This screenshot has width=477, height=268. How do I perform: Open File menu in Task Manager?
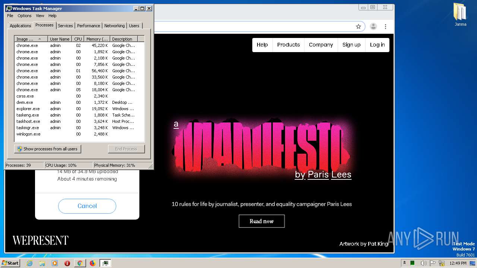10,16
